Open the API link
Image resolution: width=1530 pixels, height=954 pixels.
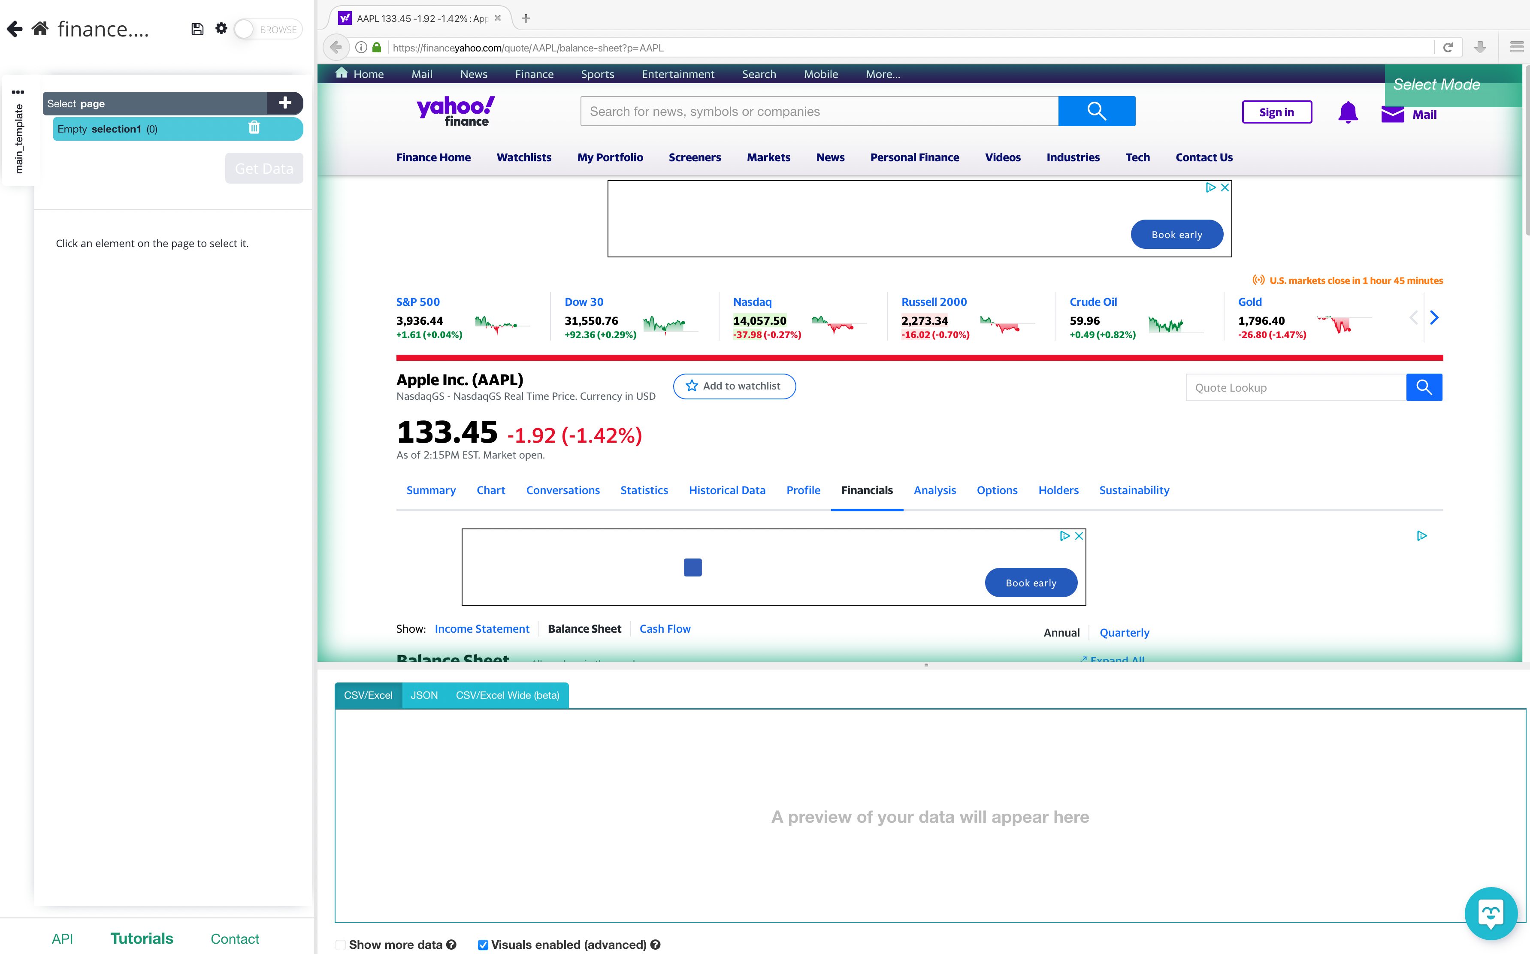(63, 938)
